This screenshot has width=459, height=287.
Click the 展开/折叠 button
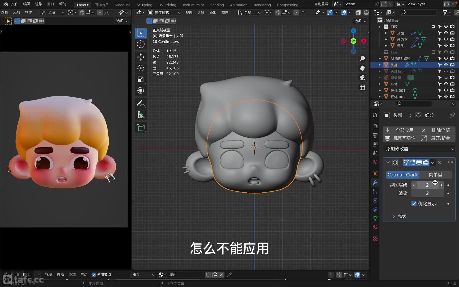click(x=437, y=138)
